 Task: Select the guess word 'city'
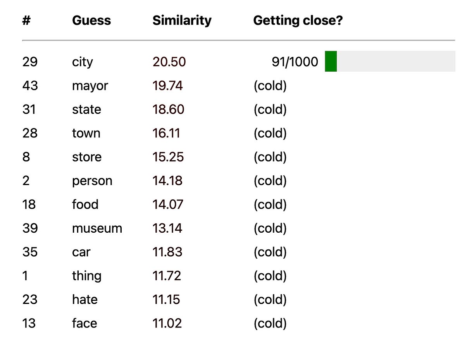pyautogui.click(x=83, y=62)
